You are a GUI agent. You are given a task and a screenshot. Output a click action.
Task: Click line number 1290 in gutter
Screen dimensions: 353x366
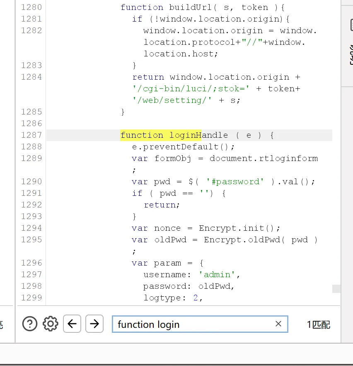click(31, 181)
